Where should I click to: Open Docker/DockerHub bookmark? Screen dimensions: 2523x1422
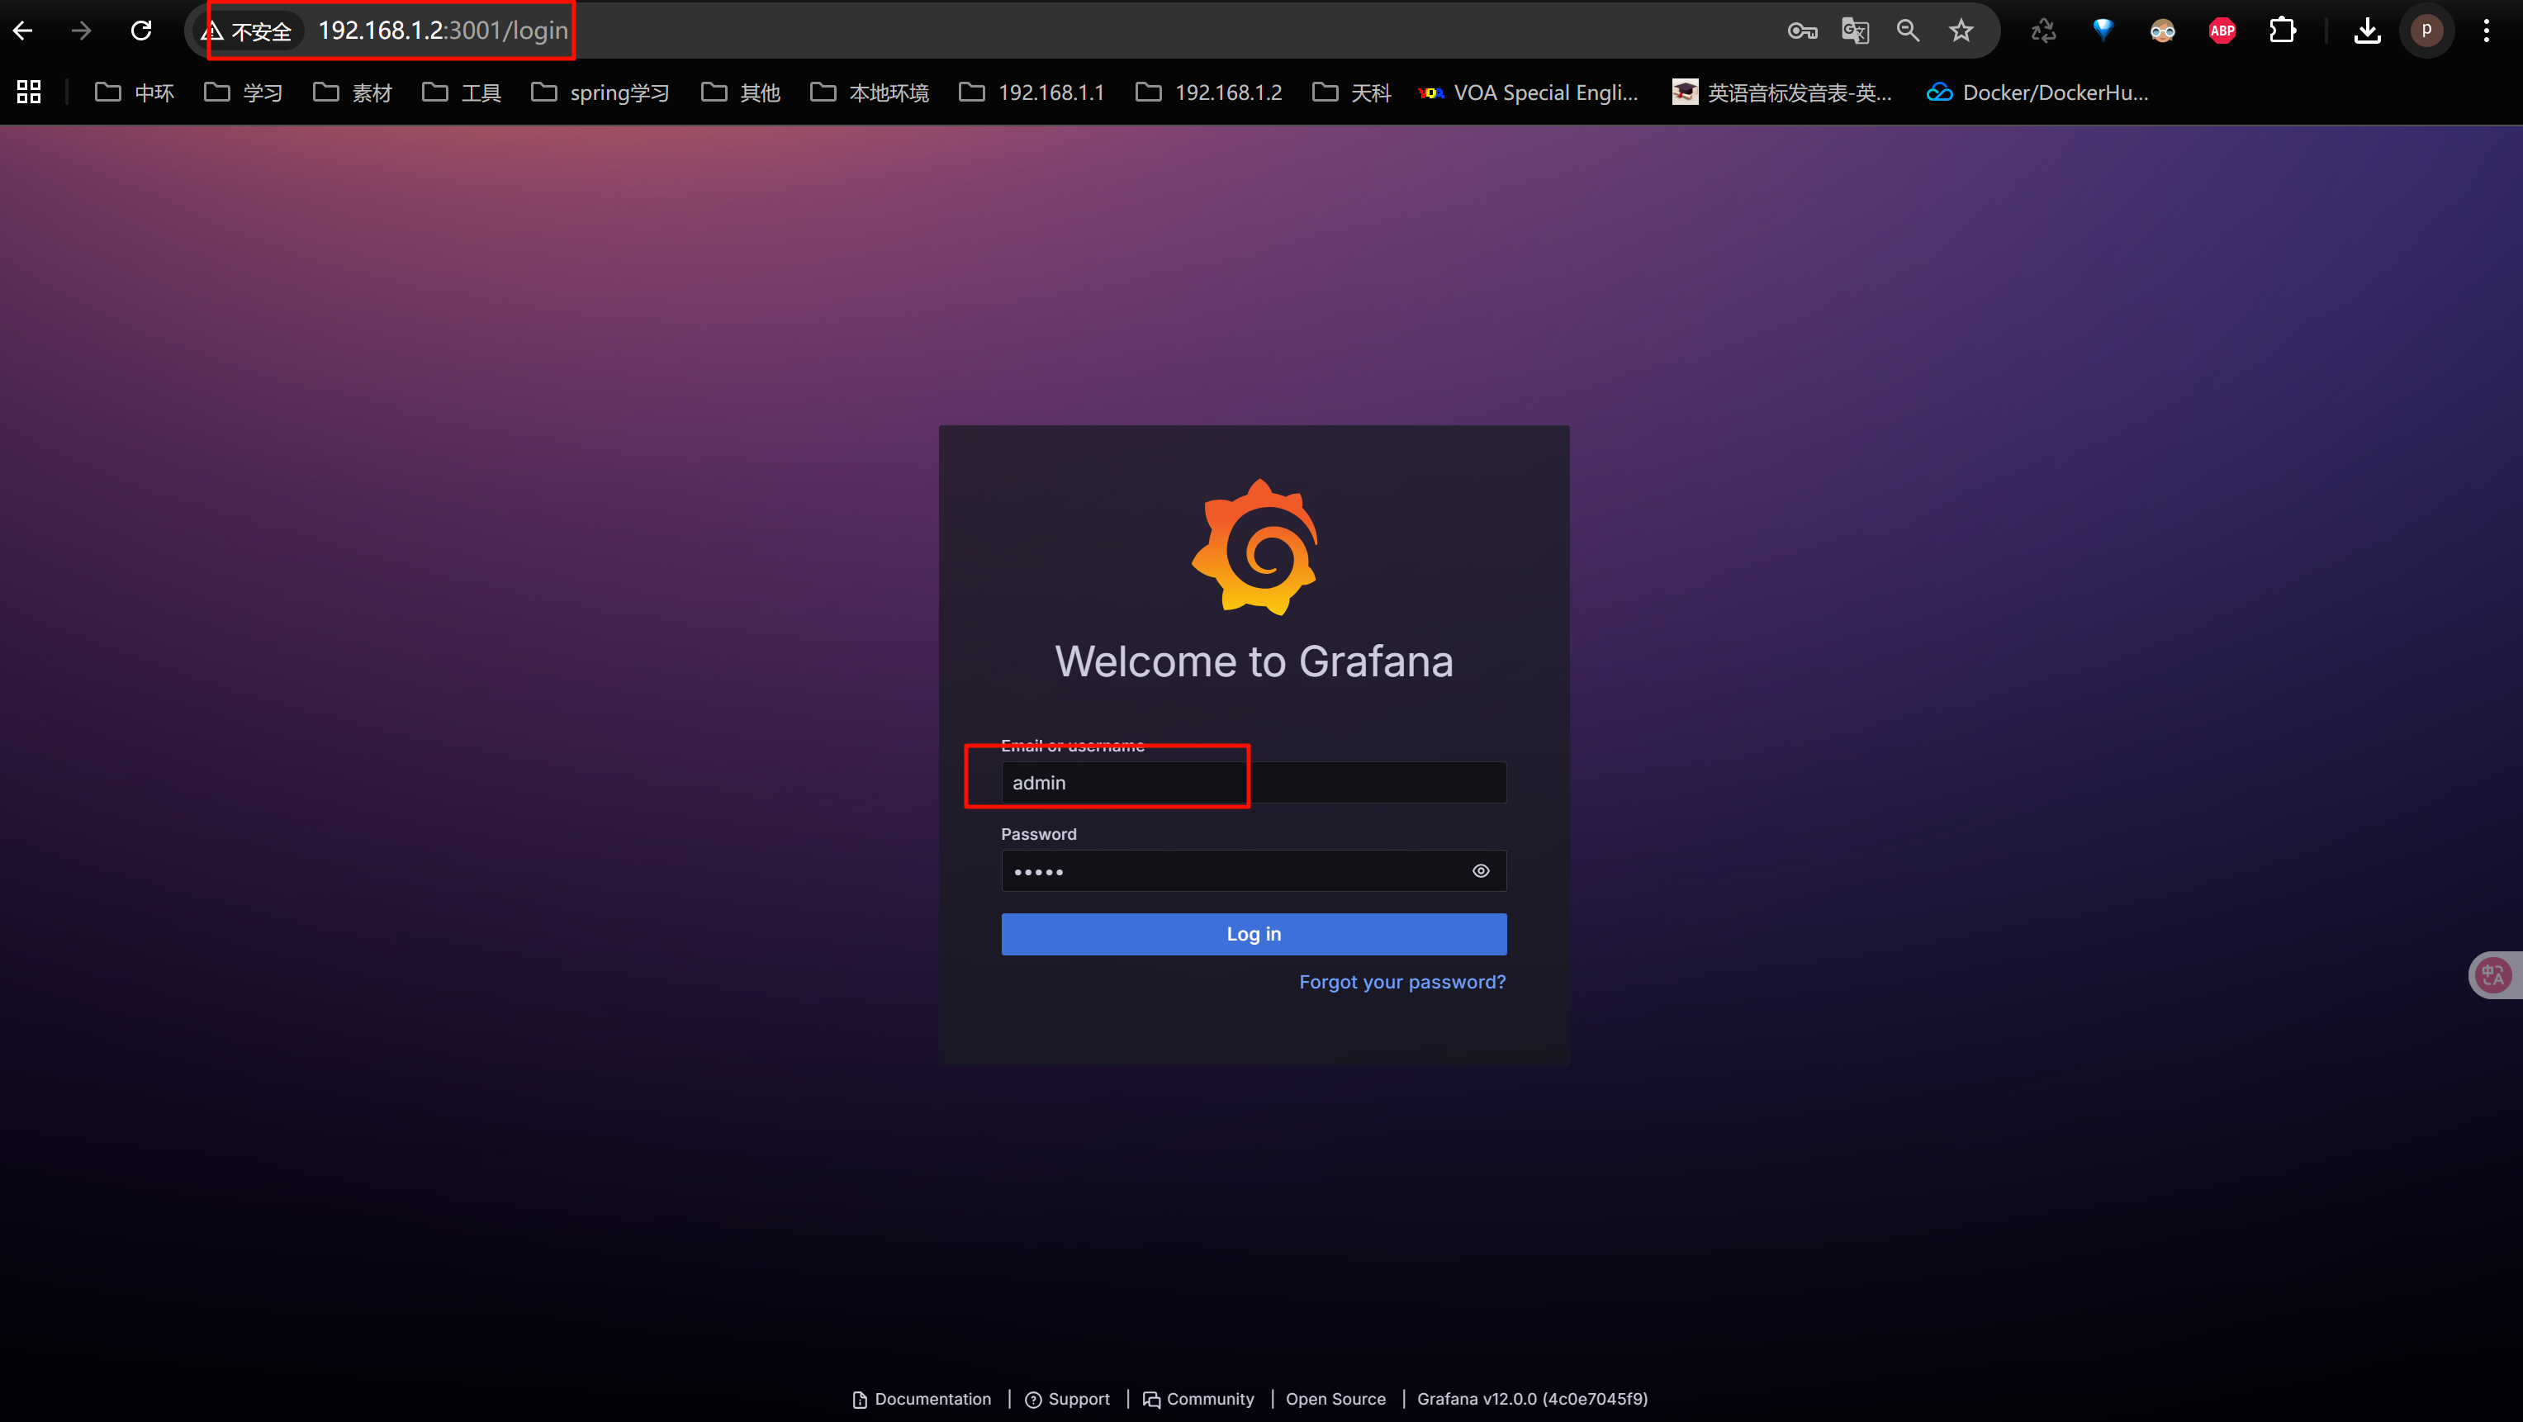(x=2037, y=92)
